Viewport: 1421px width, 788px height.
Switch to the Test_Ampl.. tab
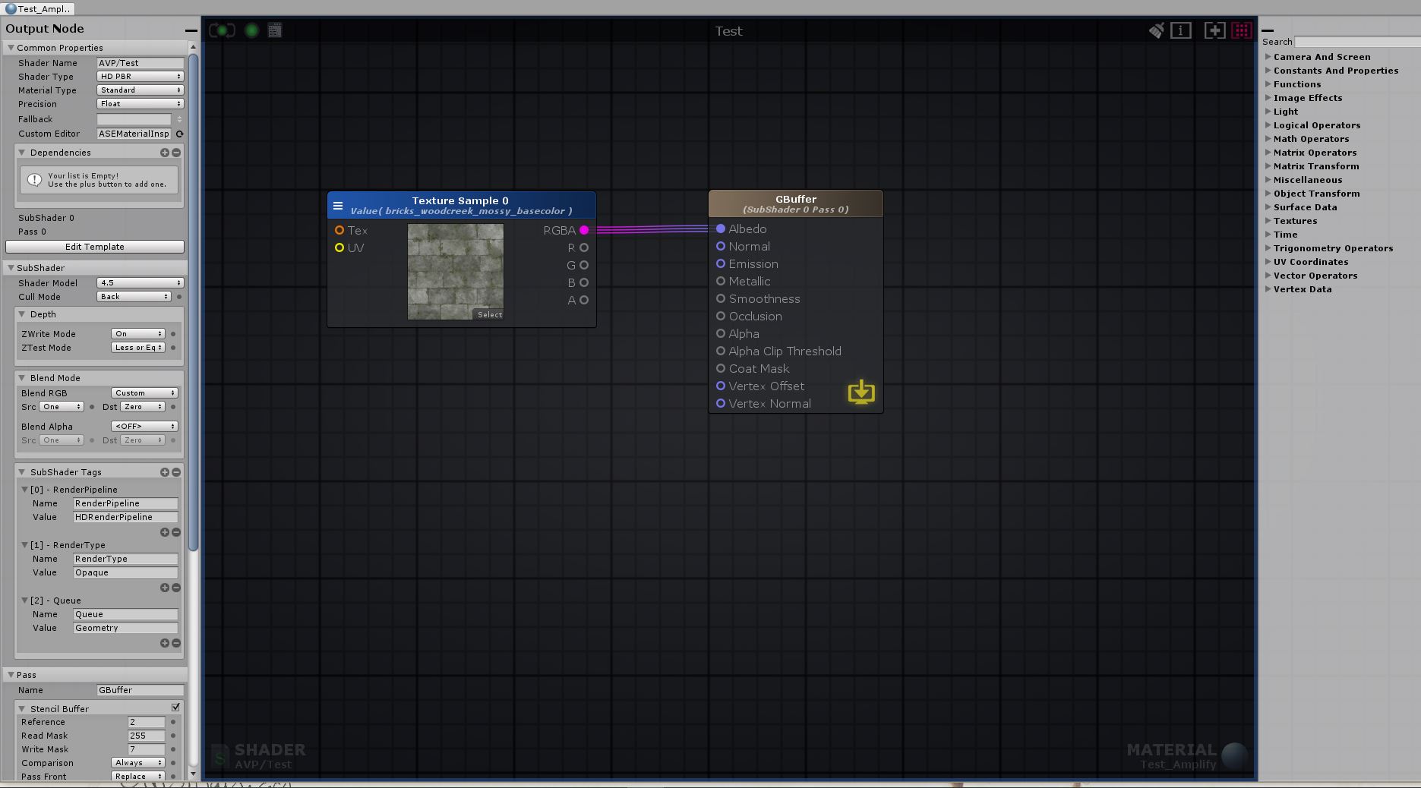point(39,8)
